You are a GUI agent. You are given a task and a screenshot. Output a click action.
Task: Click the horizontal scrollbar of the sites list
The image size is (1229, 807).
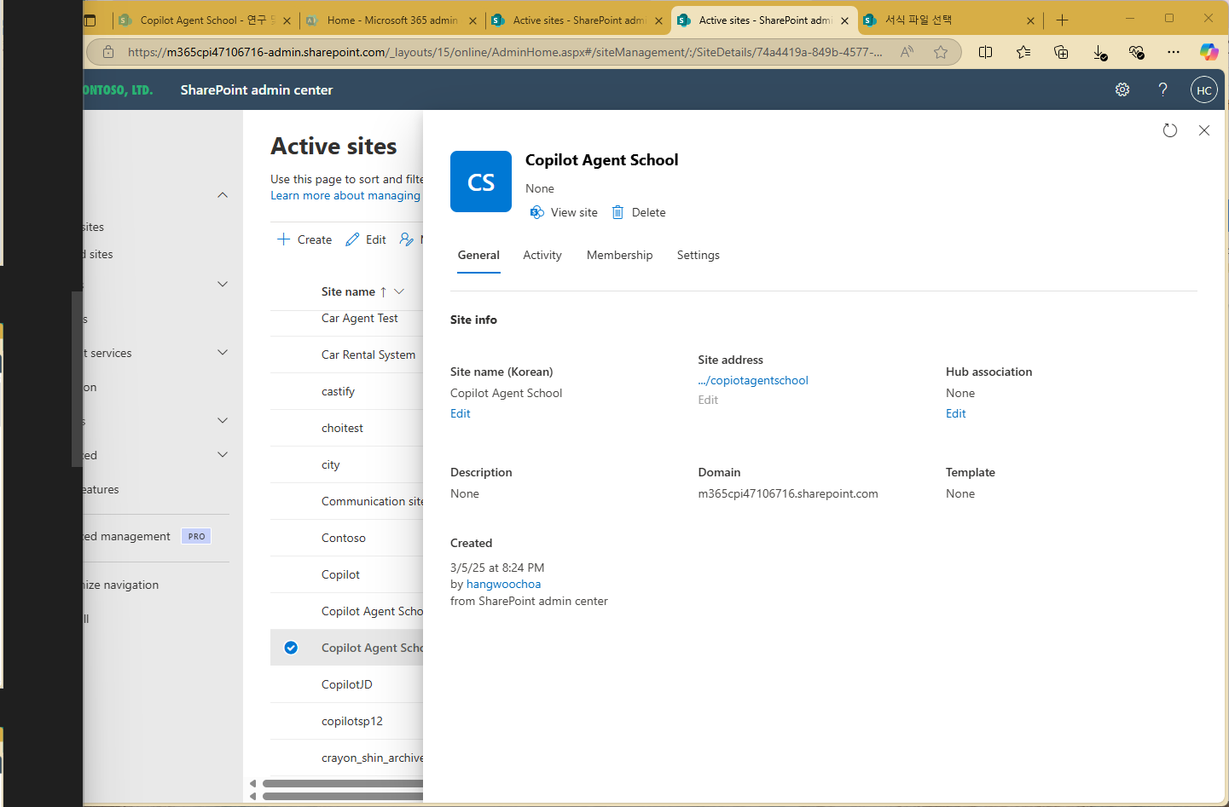coord(343,783)
